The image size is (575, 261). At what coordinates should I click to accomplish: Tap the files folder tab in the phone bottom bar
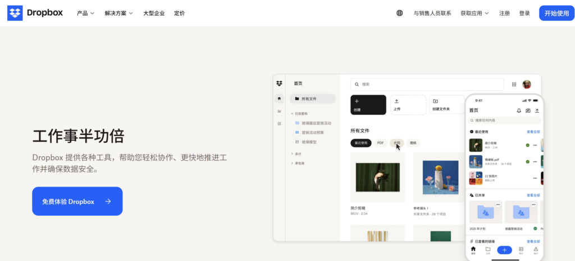point(488,250)
